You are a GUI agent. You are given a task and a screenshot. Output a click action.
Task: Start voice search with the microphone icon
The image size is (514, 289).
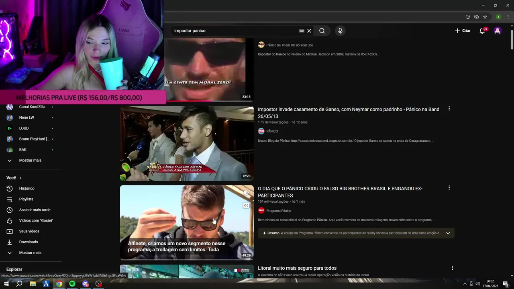pos(340,31)
